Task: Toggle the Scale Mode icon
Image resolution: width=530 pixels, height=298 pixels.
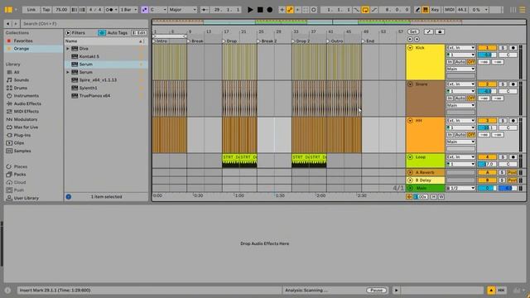Action: click(144, 10)
